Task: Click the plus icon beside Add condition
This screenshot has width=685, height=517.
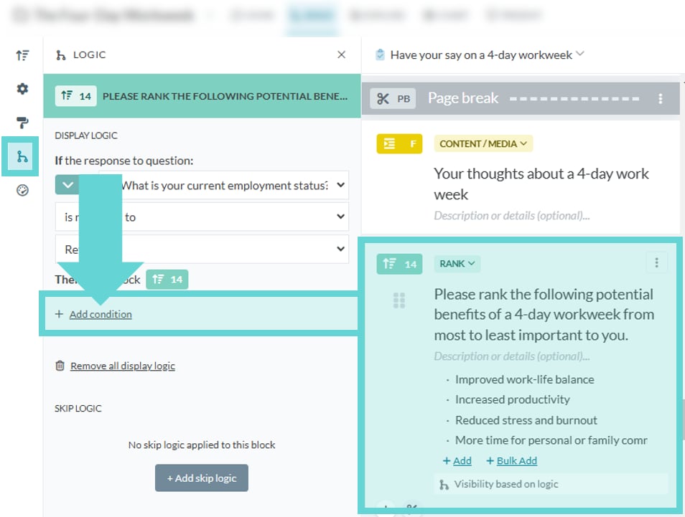Action: tap(59, 314)
